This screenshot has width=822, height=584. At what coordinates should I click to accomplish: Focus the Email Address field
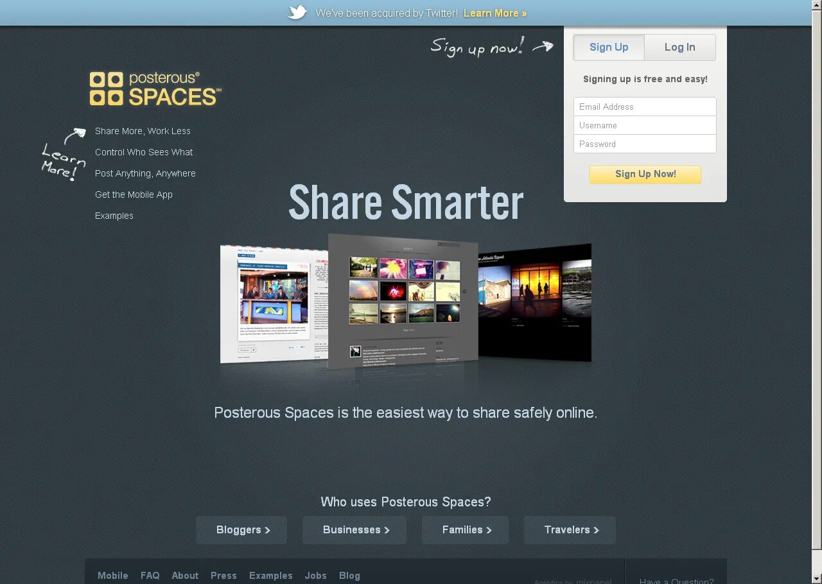(645, 107)
